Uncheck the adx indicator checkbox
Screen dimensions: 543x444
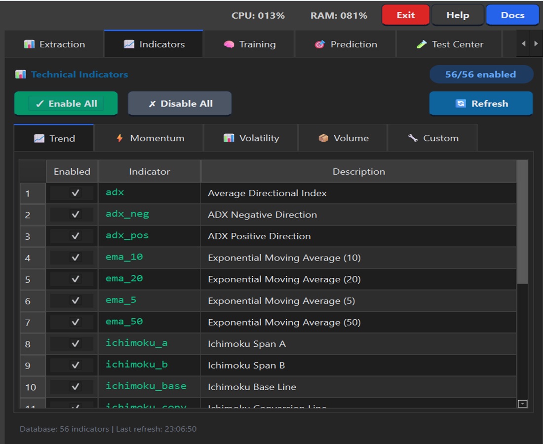pyautogui.click(x=76, y=193)
